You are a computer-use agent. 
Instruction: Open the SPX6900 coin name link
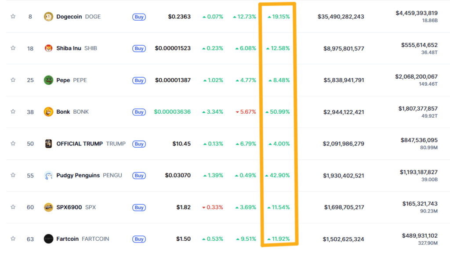point(69,207)
